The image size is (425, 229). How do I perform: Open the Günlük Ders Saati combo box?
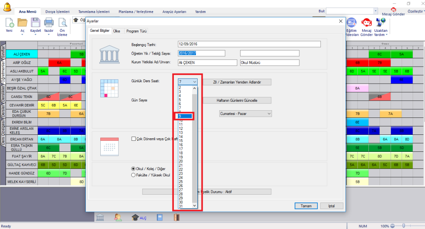(187, 82)
